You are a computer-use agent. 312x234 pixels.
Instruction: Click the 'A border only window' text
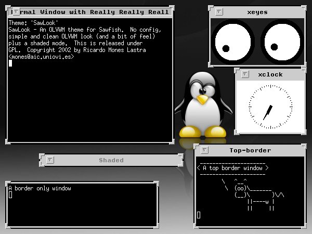tap(40, 188)
